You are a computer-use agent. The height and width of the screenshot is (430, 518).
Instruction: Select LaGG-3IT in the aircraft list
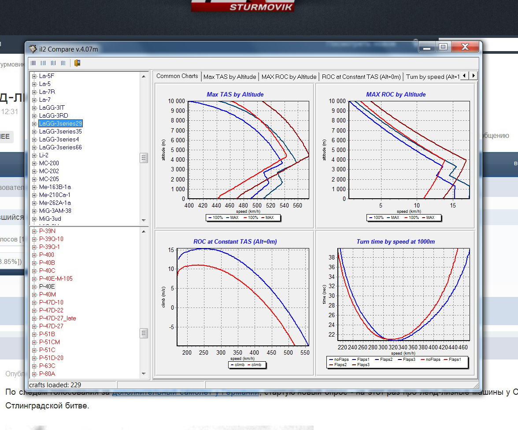(52, 108)
